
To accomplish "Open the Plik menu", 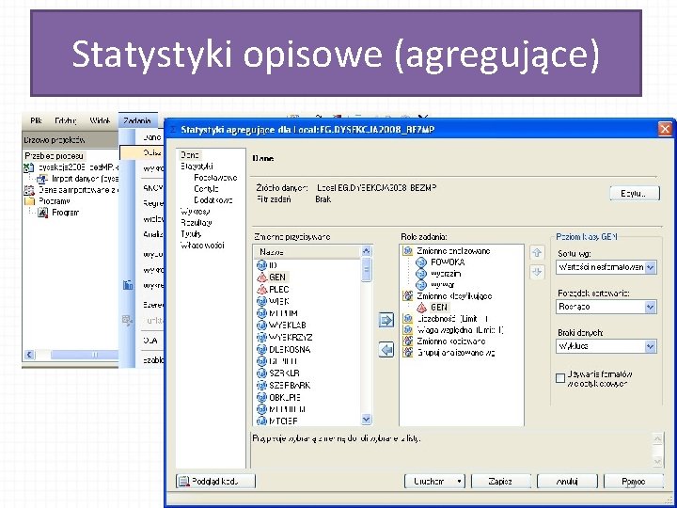I will click(37, 121).
